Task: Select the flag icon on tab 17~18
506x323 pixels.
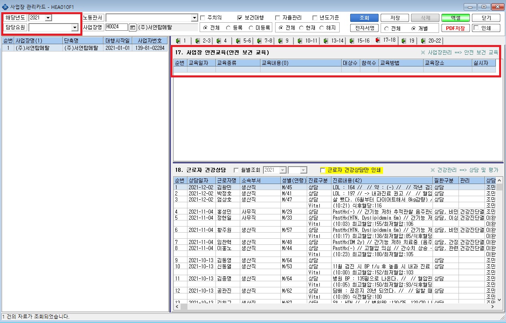Action: 378,40
